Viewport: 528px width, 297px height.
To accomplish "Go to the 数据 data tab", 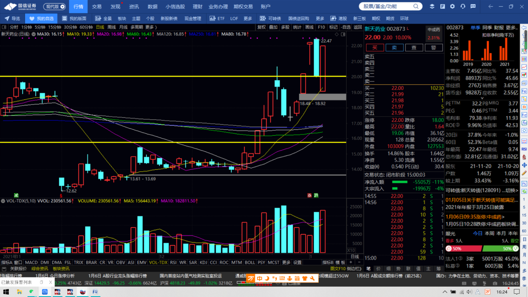I will tap(152, 7).
